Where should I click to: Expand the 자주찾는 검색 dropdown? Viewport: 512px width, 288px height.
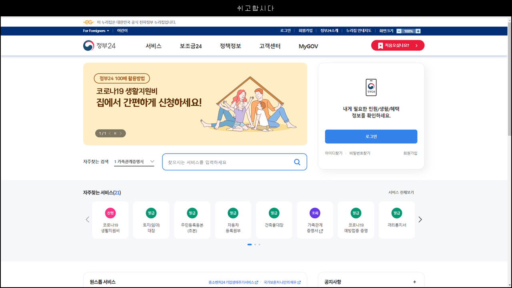coord(134,162)
